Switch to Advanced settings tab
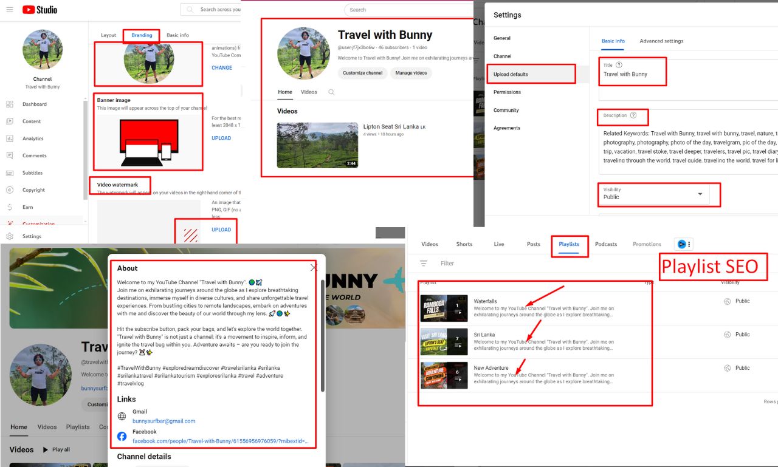Image resolution: width=778 pixels, height=467 pixels. [x=661, y=41]
